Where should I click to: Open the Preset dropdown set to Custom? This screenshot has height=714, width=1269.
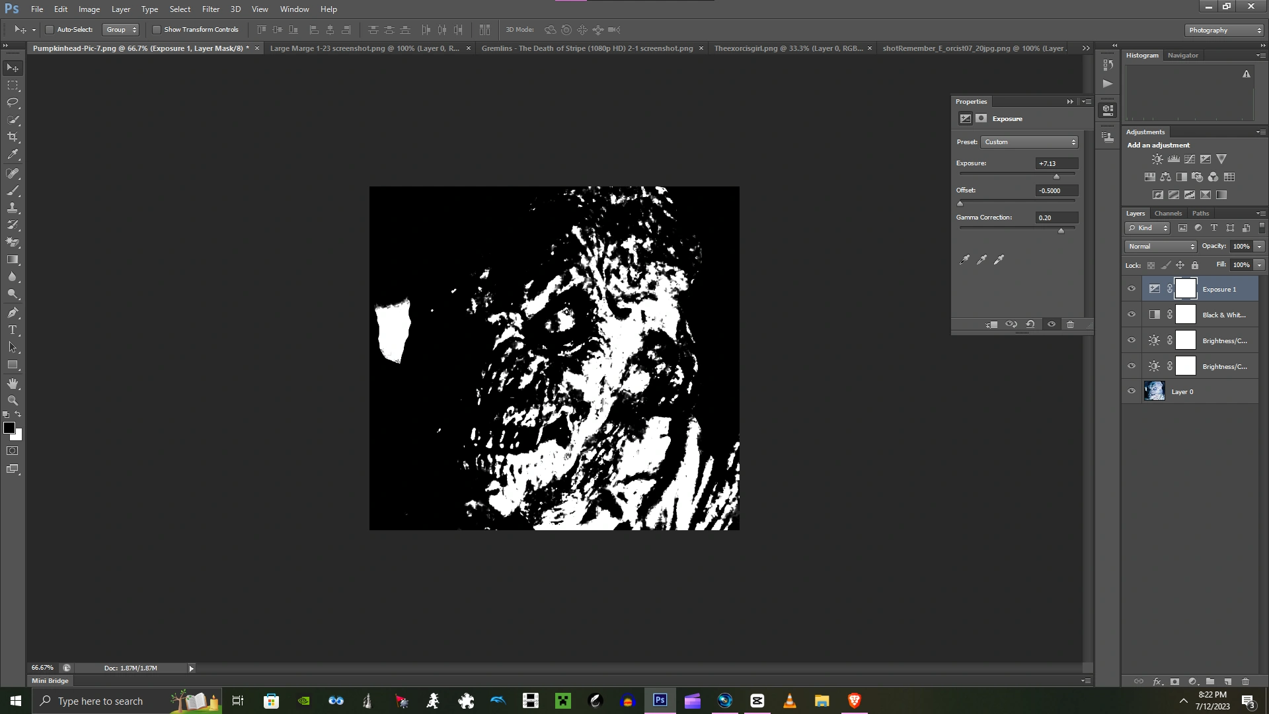(x=1030, y=142)
